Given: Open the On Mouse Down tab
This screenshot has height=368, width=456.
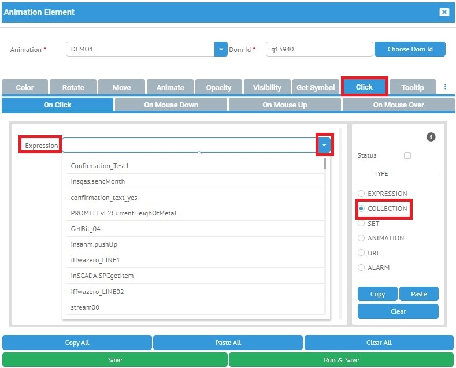Looking at the screenshot, I should [x=171, y=105].
